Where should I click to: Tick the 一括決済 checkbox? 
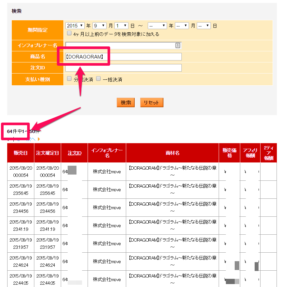pos(98,78)
